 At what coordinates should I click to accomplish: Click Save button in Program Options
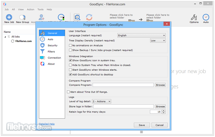pyautogui.click(x=142, y=125)
